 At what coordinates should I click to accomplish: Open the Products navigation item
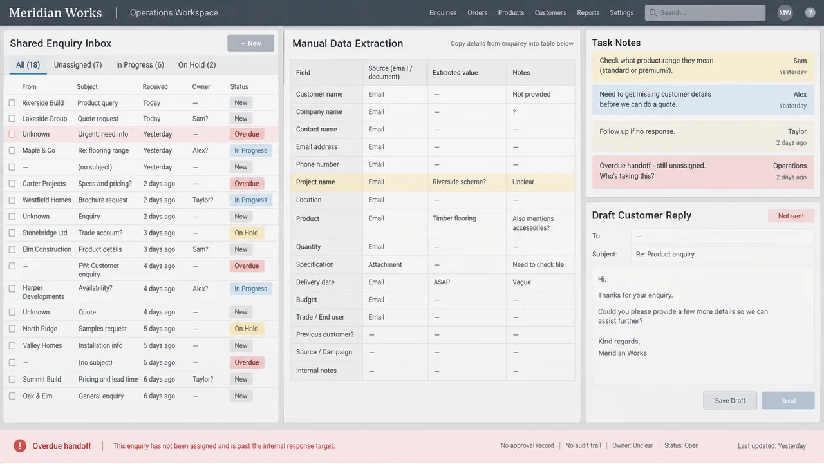[x=511, y=13]
